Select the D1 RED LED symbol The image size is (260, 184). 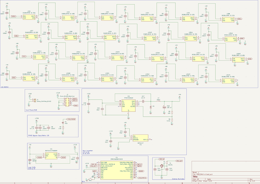(63, 123)
